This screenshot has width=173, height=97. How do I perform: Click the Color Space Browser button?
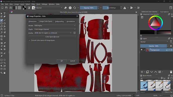[x=52, y=37]
